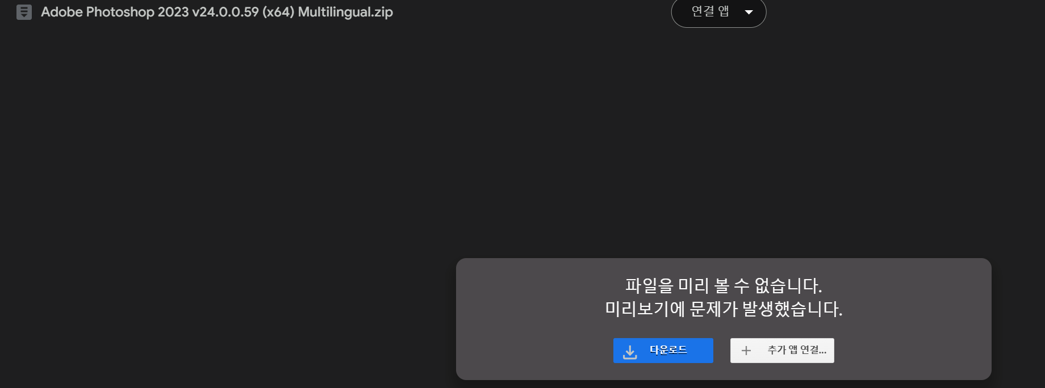Screen dimensions: 1045x388
Task: Click the plus icon for adding apps
Action: click(746, 351)
